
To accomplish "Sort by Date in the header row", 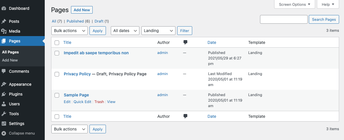I will 212,42.
